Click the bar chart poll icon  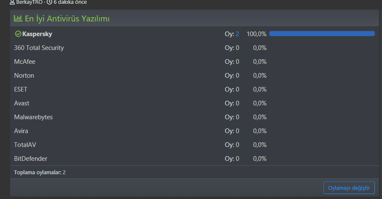click(x=18, y=18)
